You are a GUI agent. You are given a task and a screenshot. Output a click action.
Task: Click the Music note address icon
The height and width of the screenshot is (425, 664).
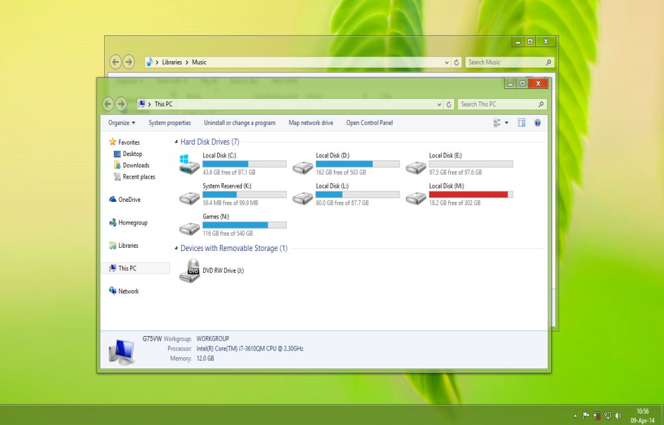149,62
